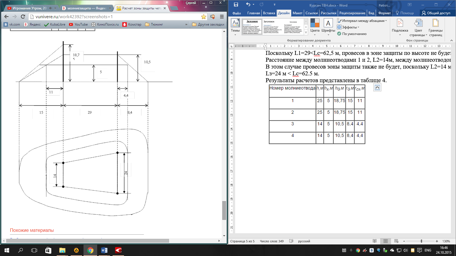Reload the page in Chrome
Viewport: 456px width, 256px height.
tap(23, 17)
